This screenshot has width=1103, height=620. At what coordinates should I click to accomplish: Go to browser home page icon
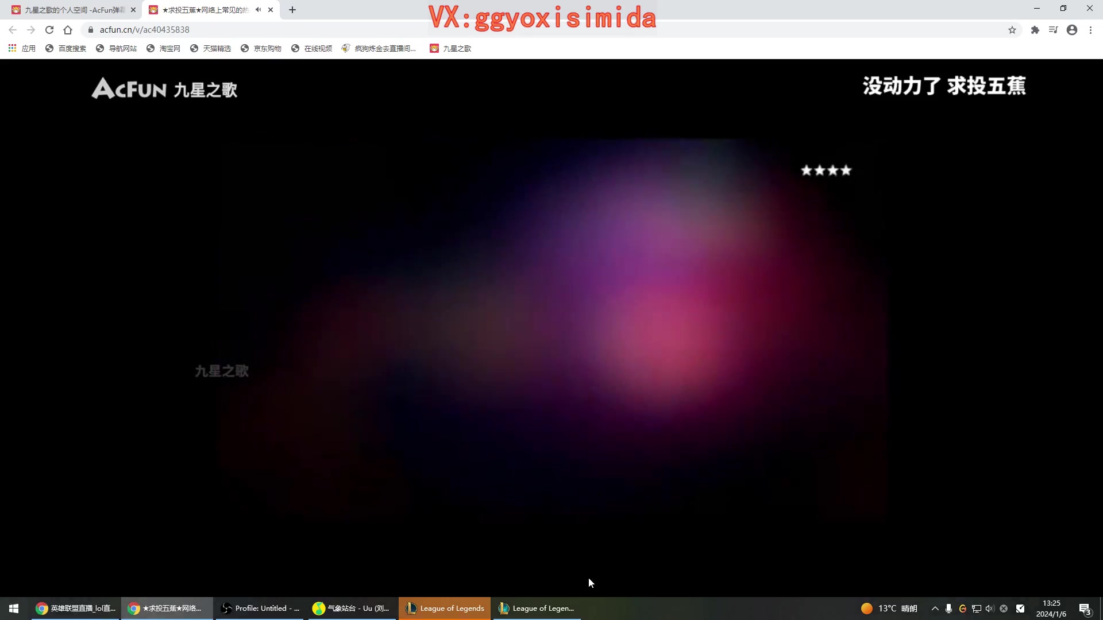(68, 30)
